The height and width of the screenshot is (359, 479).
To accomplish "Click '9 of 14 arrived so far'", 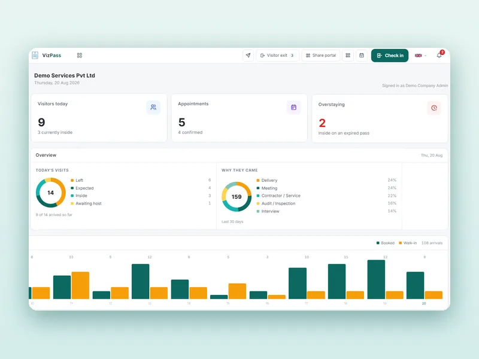I will pos(54,215).
